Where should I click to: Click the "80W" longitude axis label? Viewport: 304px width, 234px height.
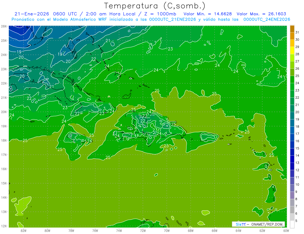tap(47, 230)
